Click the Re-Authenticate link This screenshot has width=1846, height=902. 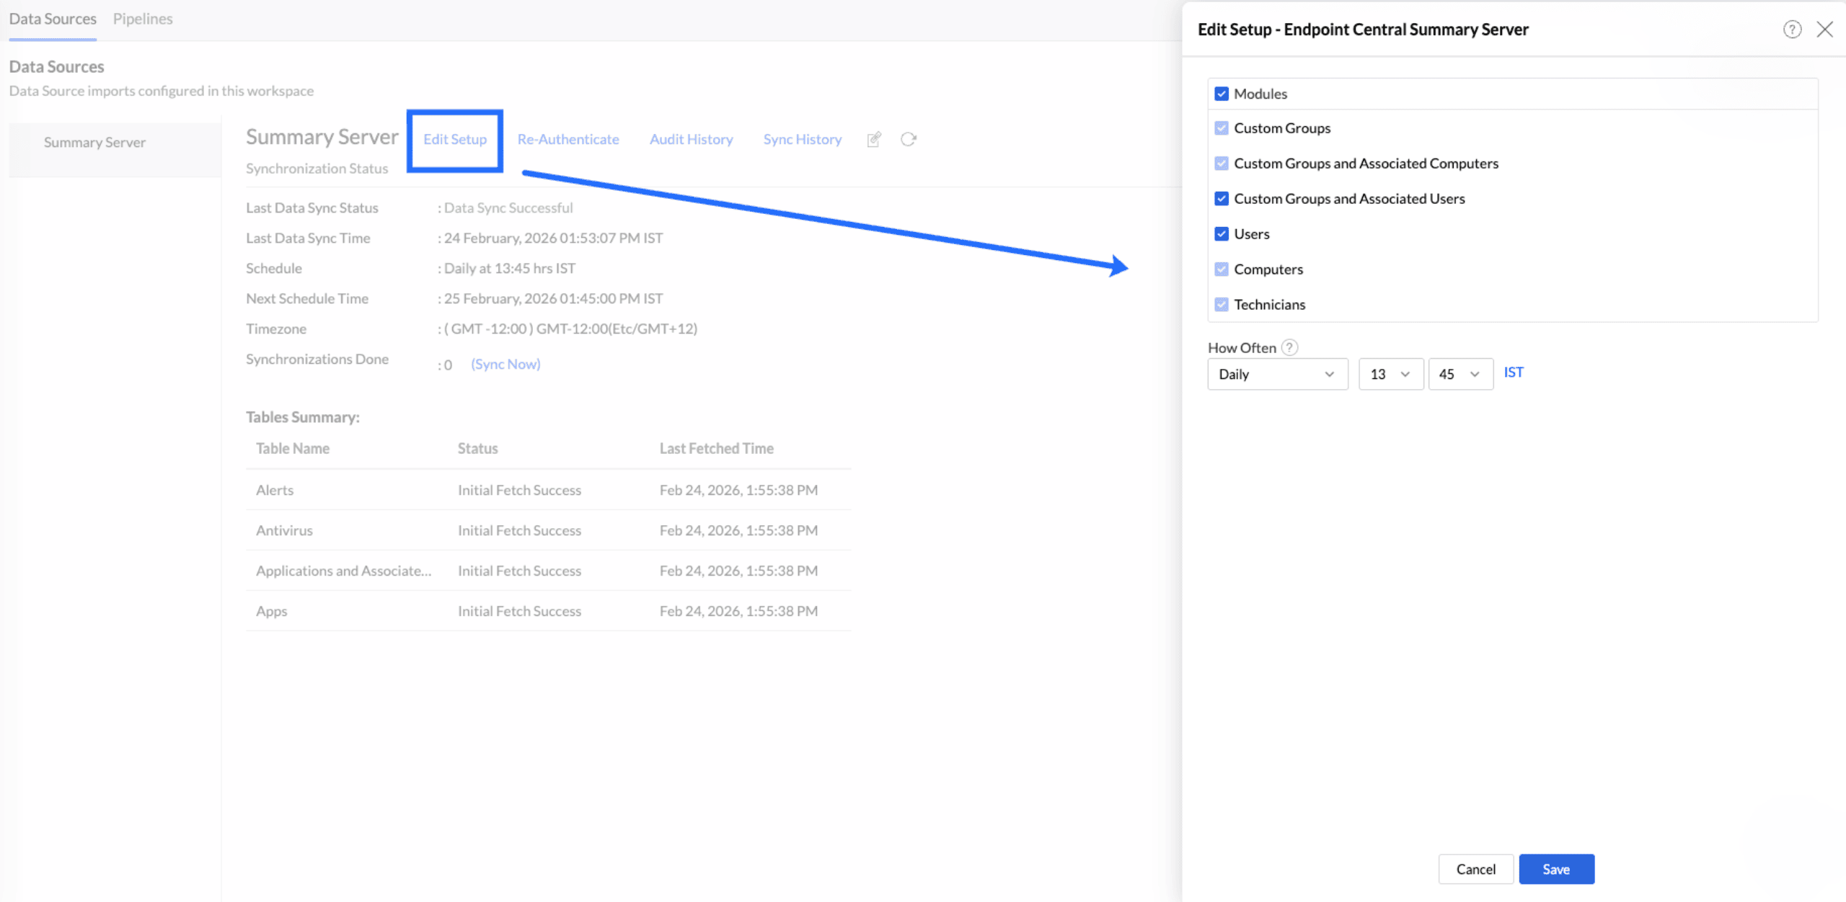[568, 140]
